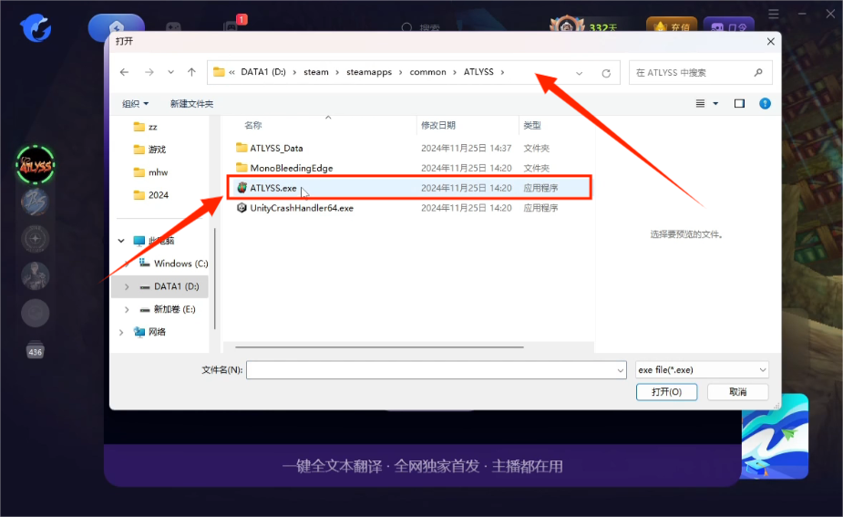Select ATLYSS game icon in launcher sidebar
The width and height of the screenshot is (843, 517).
pyautogui.click(x=36, y=165)
